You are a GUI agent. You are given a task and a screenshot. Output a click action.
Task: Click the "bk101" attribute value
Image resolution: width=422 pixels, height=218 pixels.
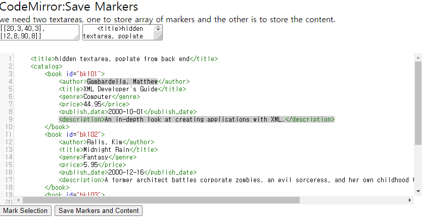pyautogui.click(x=88, y=74)
